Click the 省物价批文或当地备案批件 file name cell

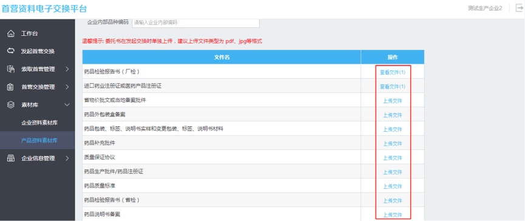coord(222,100)
